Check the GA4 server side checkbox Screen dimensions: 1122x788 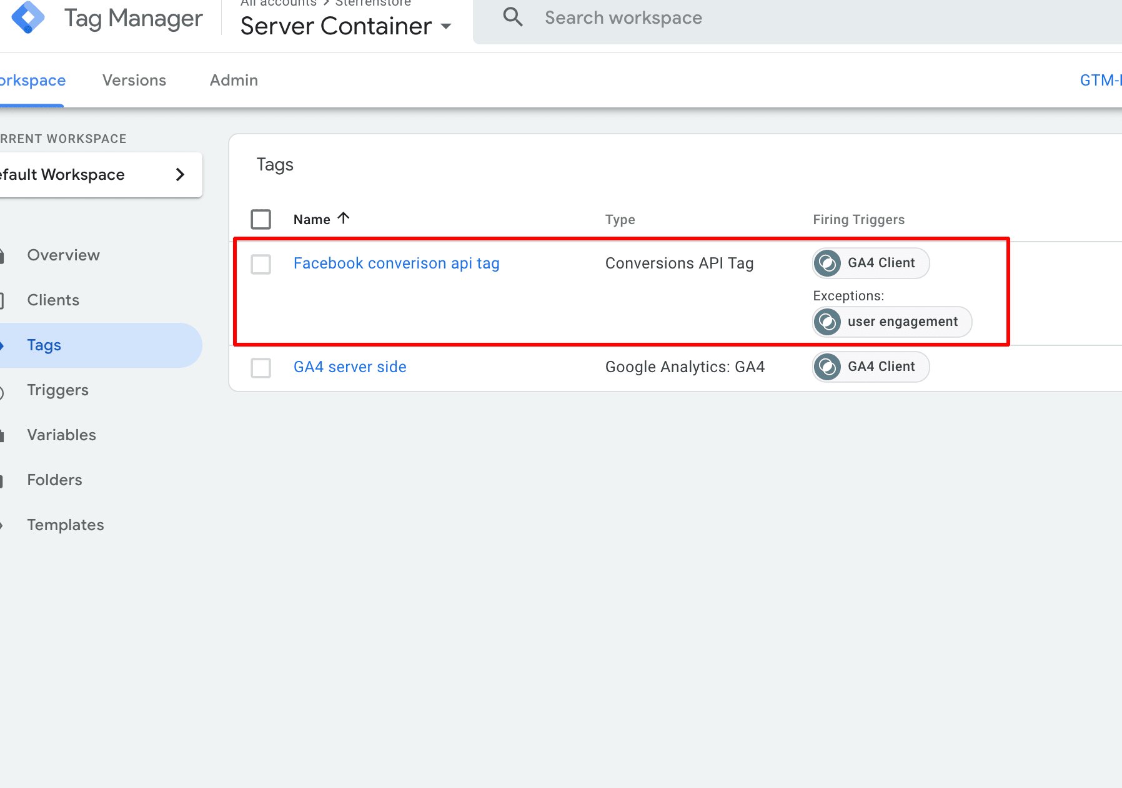tap(261, 368)
